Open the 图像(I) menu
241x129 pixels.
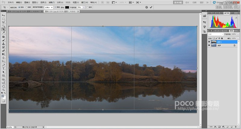pyautogui.click(x=27, y=2)
